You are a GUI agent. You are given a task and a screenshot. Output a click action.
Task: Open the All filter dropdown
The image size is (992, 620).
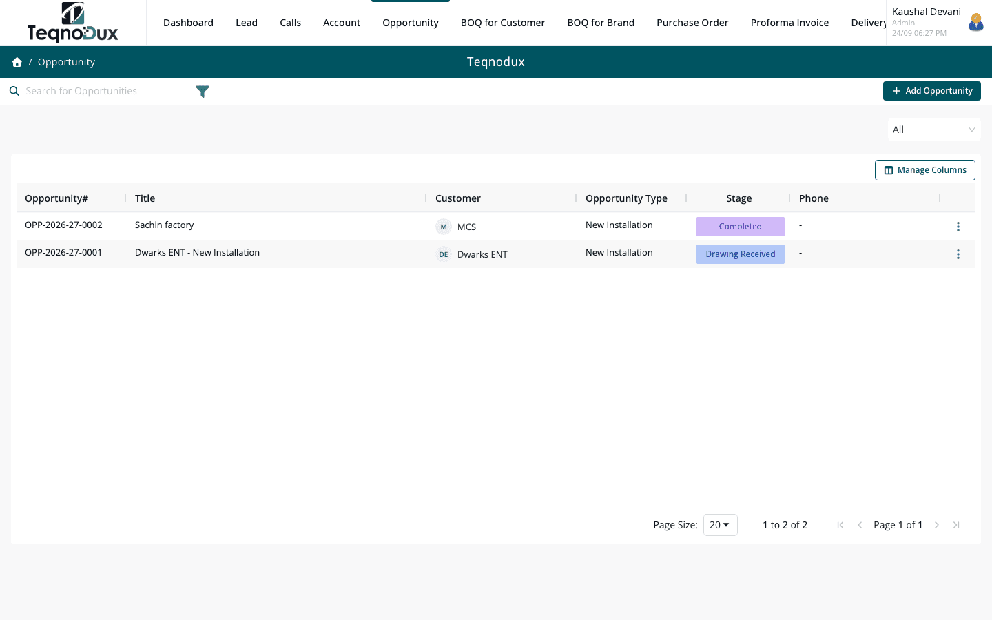934,130
